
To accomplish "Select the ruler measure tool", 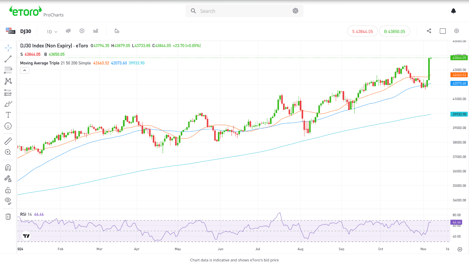I will pos(8,141).
